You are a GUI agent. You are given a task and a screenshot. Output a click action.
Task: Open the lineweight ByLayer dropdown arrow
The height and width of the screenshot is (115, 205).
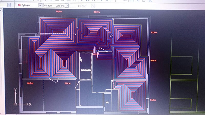(x=93, y=5)
